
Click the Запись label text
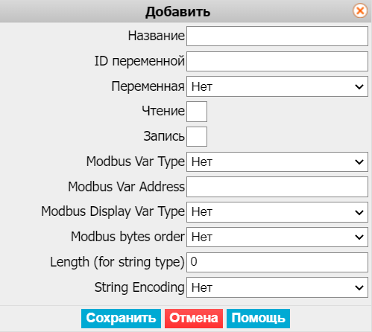coord(164,136)
